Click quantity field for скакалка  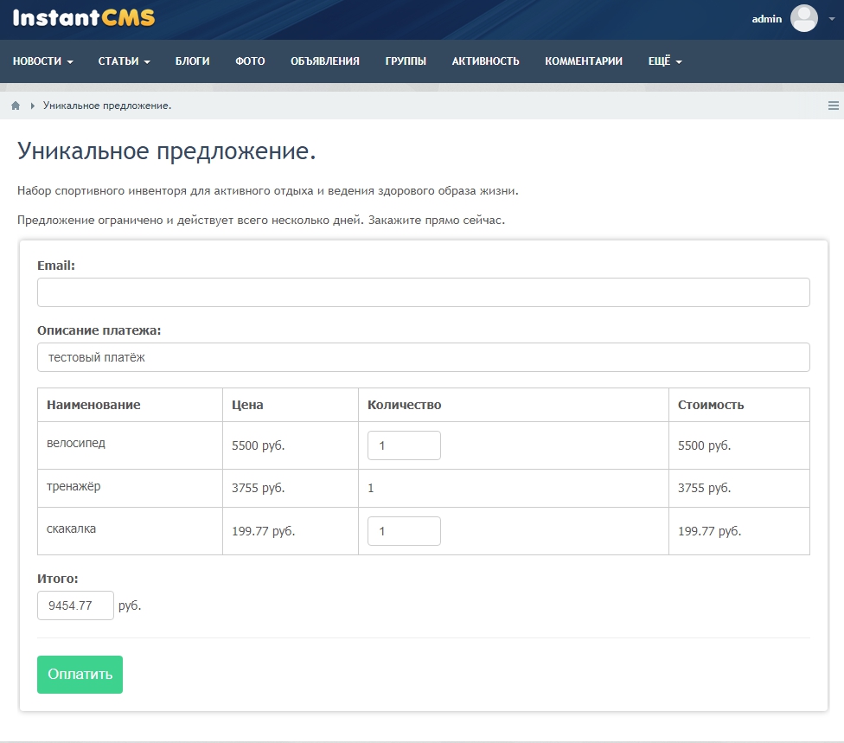pos(404,531)
